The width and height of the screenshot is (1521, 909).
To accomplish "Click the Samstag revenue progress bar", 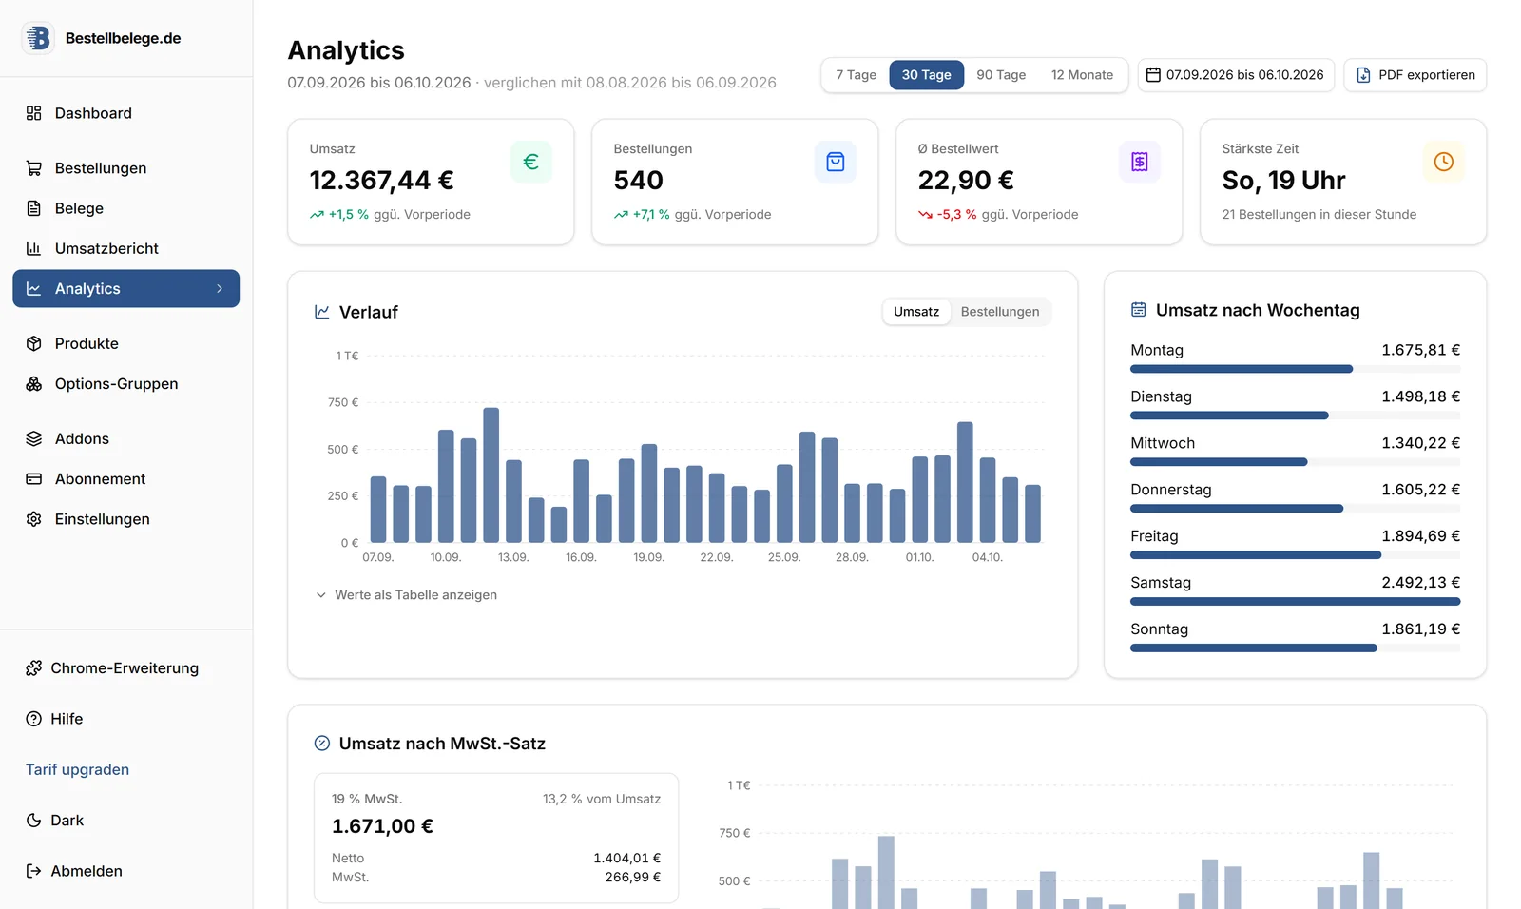I will click(1295, 602).
